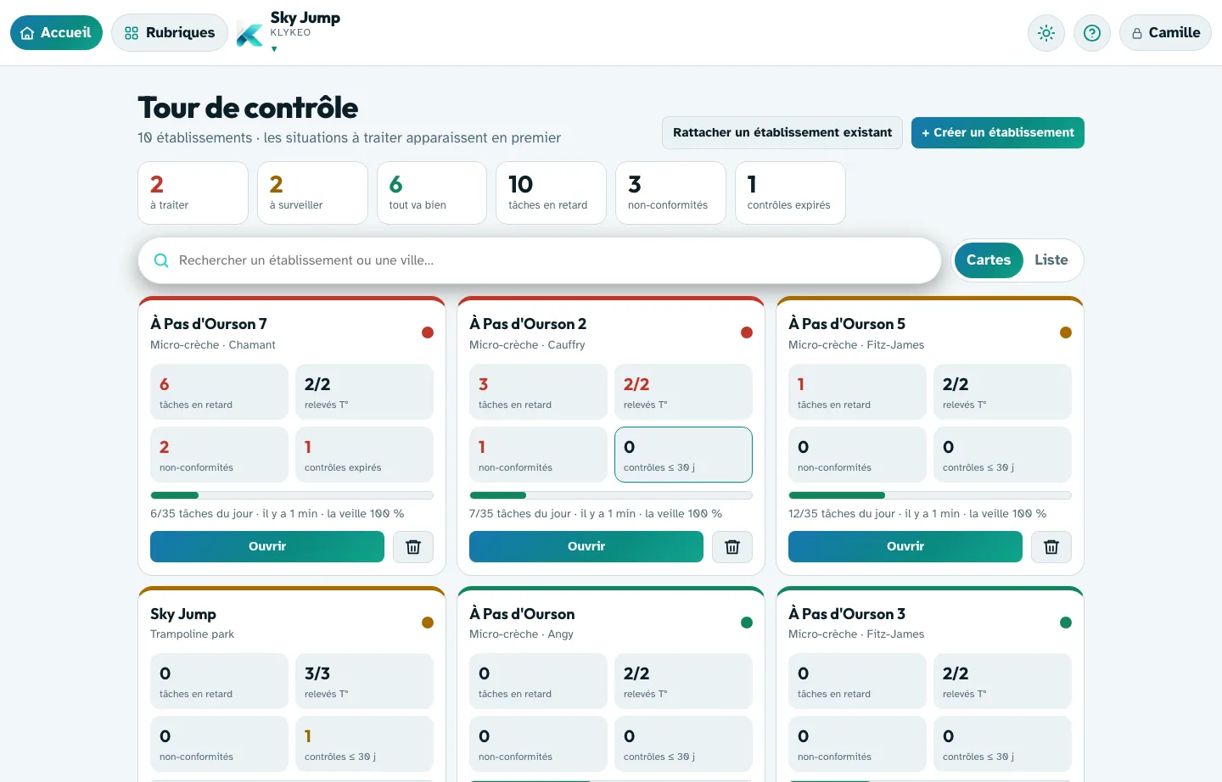Filter by 6 tout va bien
The width and height of the screenshot is (1222, 782).
coord(432,193)
